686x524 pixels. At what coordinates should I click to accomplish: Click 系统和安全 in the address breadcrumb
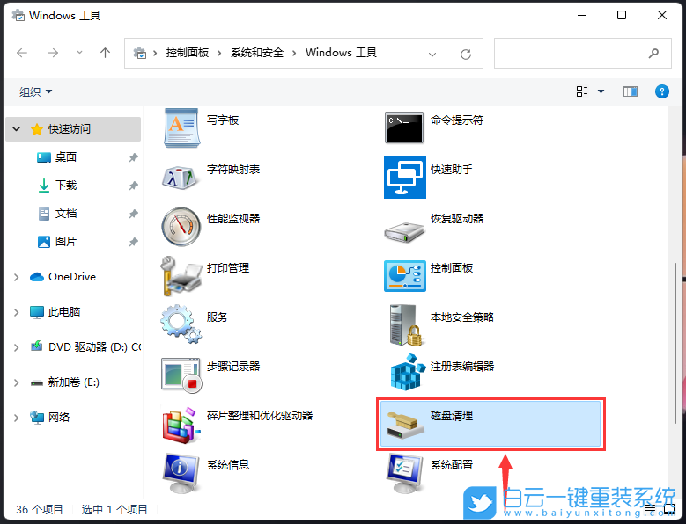257,53
